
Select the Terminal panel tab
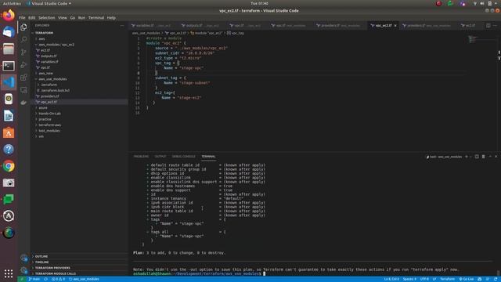(x=208, y=157)
